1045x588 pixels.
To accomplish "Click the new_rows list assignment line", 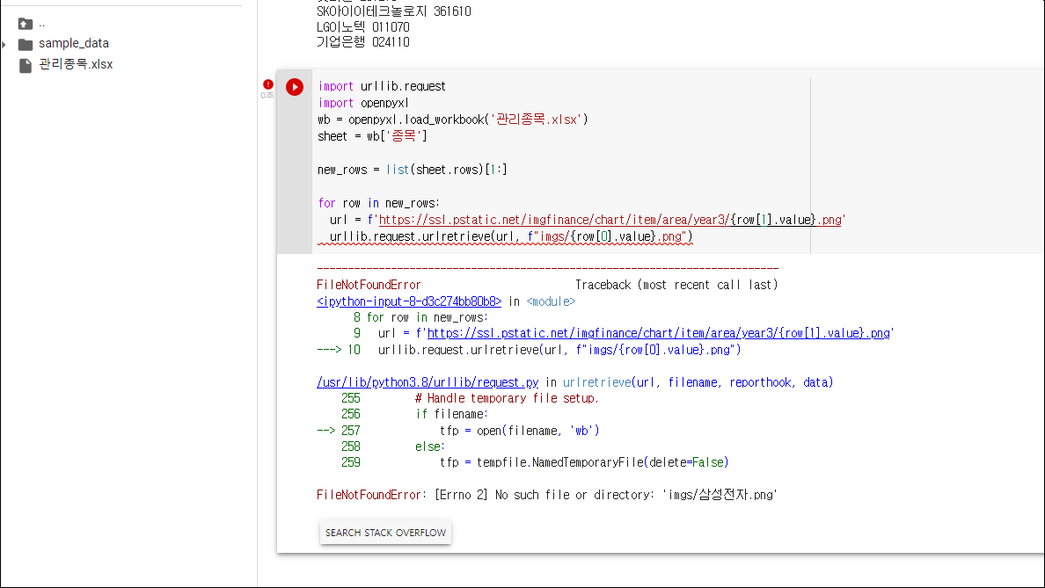I will [x=412, y=170].
